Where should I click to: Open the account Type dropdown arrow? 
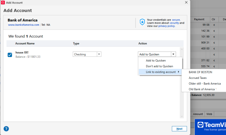[99, 54]
